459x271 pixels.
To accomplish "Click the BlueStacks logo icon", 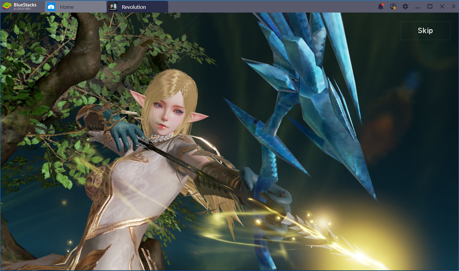I will coord(7,6).
